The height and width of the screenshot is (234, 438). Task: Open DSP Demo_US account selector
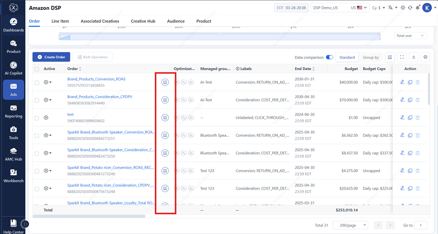coord(339,8)
